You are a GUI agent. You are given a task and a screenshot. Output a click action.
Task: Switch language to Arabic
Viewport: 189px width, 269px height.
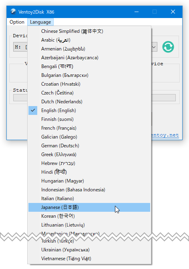click(x=89, y=40)
